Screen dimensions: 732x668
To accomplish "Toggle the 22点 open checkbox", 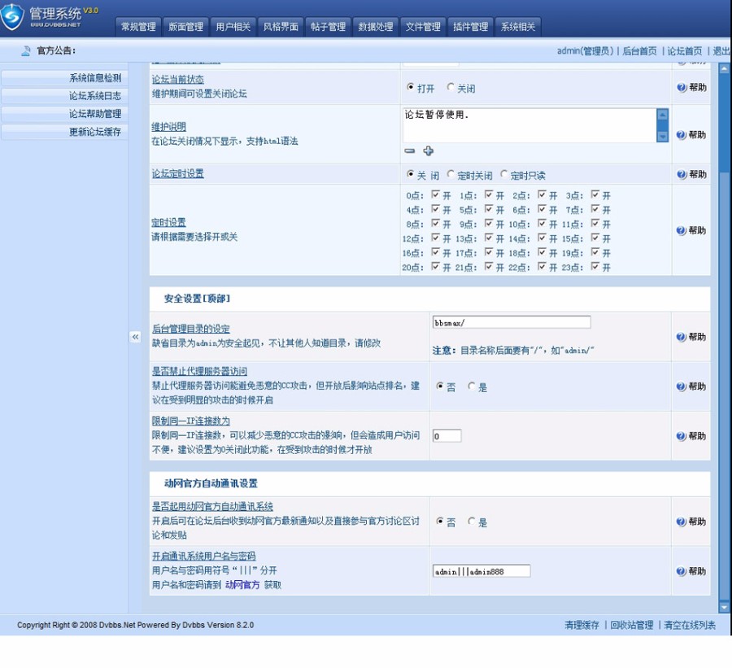I will click(x=542, y=266).
